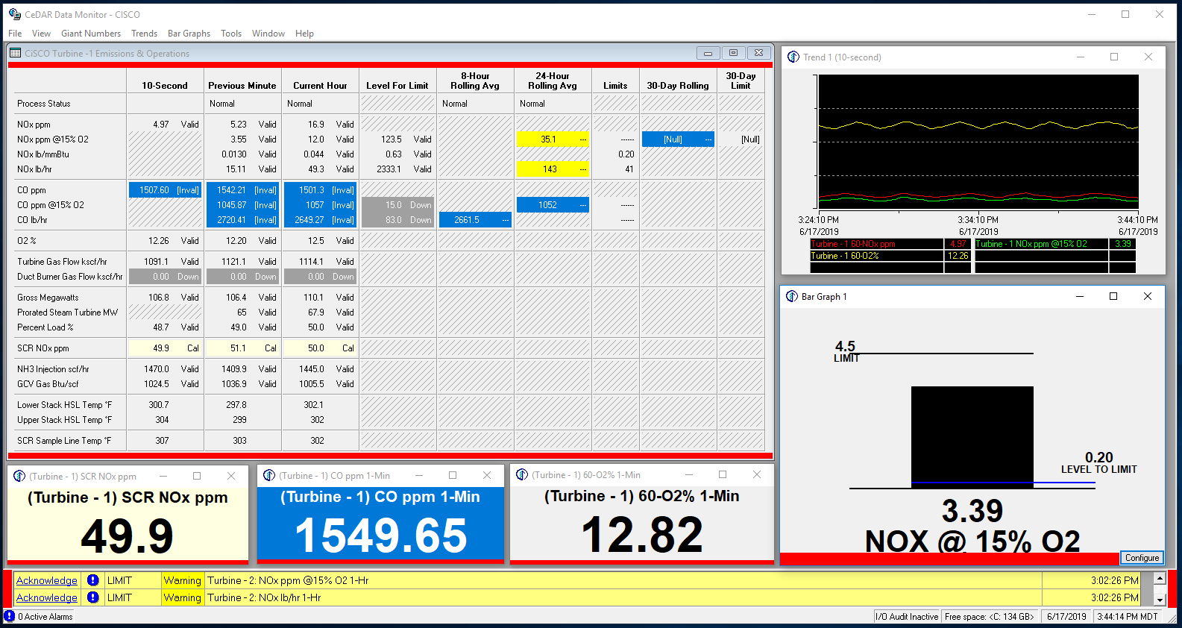Open the Help menu
This screenshot has height=628, width=1182.
(304, 34)
